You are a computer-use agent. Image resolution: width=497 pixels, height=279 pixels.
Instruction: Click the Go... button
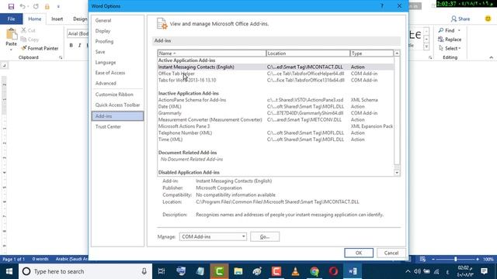(265, 236)
